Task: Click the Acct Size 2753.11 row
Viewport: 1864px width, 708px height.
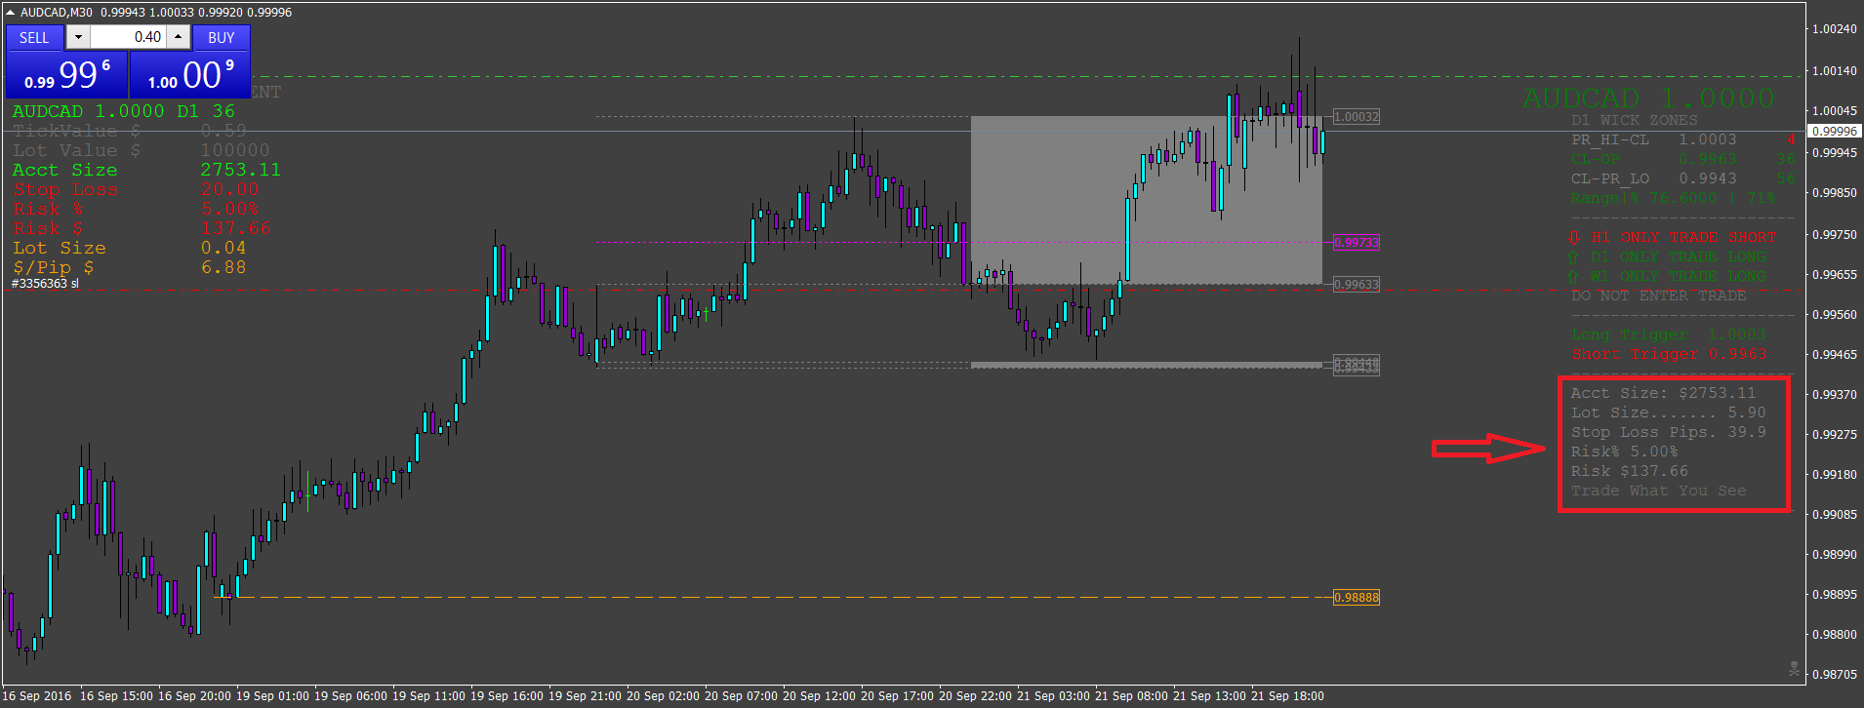Action: 146,170
